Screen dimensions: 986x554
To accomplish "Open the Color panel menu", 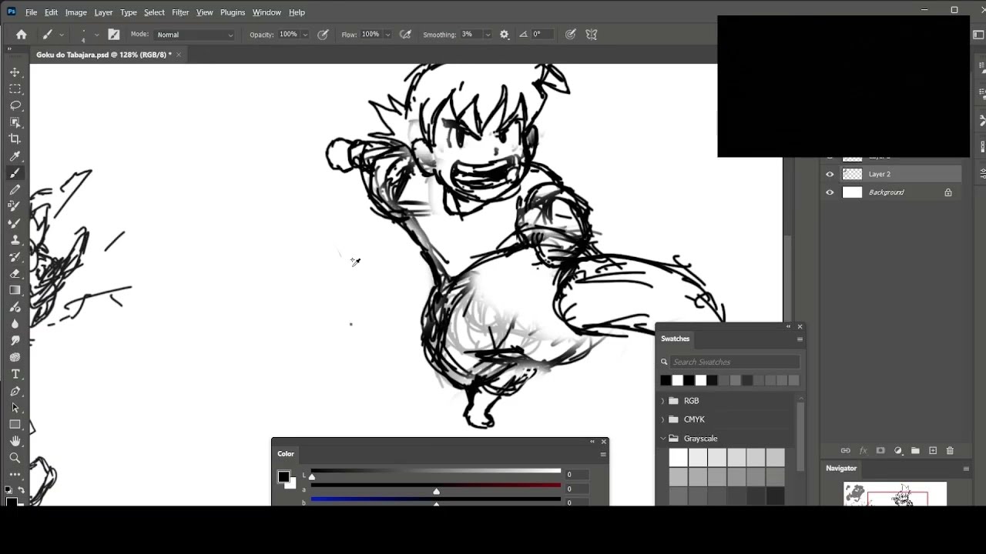I will 603,454.
